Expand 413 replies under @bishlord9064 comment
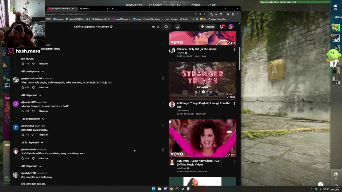This screenshot has width=342, height=192. coord(31,166)
